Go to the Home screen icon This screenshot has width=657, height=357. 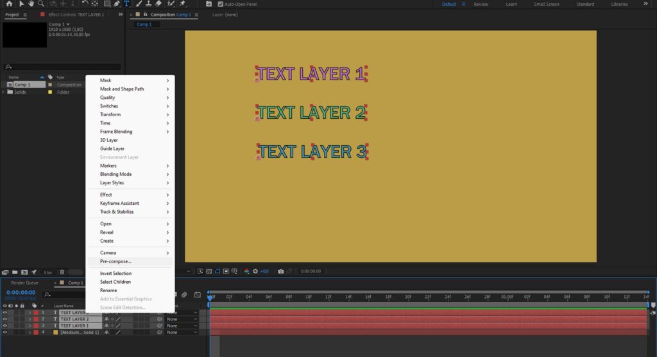point(9,4)
